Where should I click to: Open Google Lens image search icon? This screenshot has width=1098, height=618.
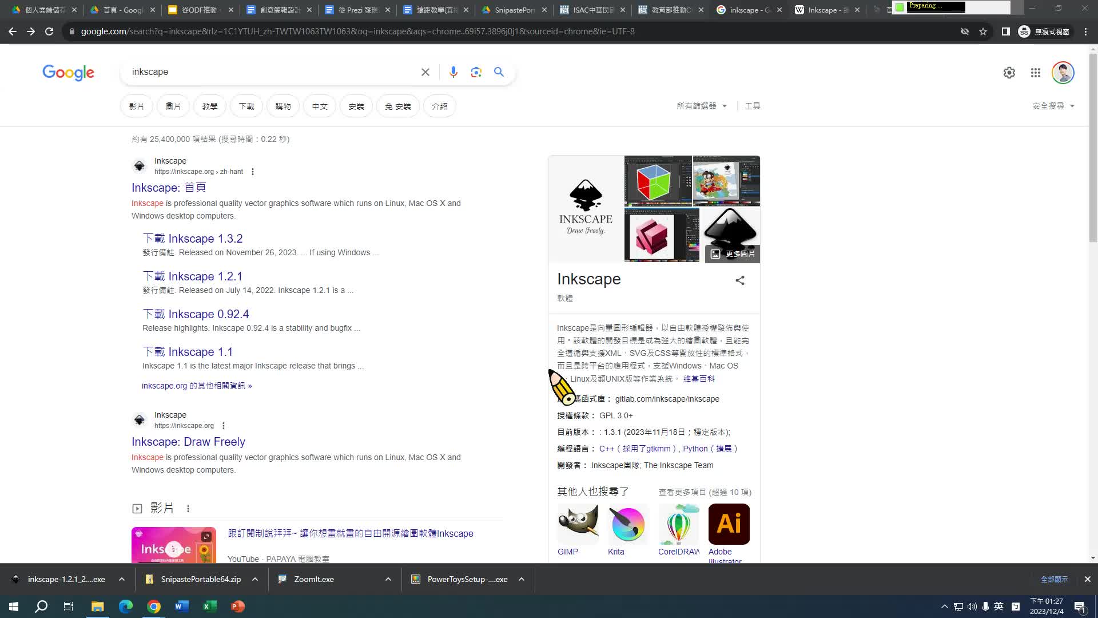click(x=476, y=72)
